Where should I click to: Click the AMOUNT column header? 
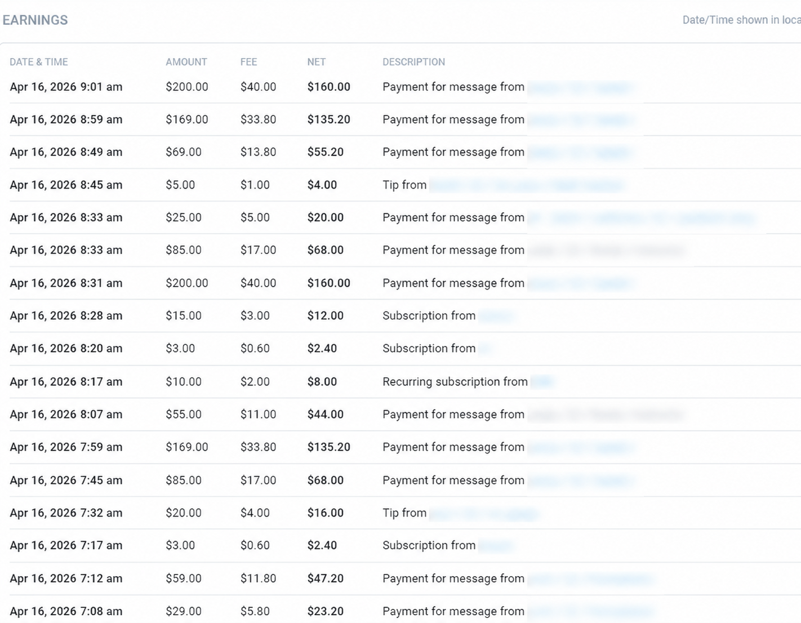[186, 62]
